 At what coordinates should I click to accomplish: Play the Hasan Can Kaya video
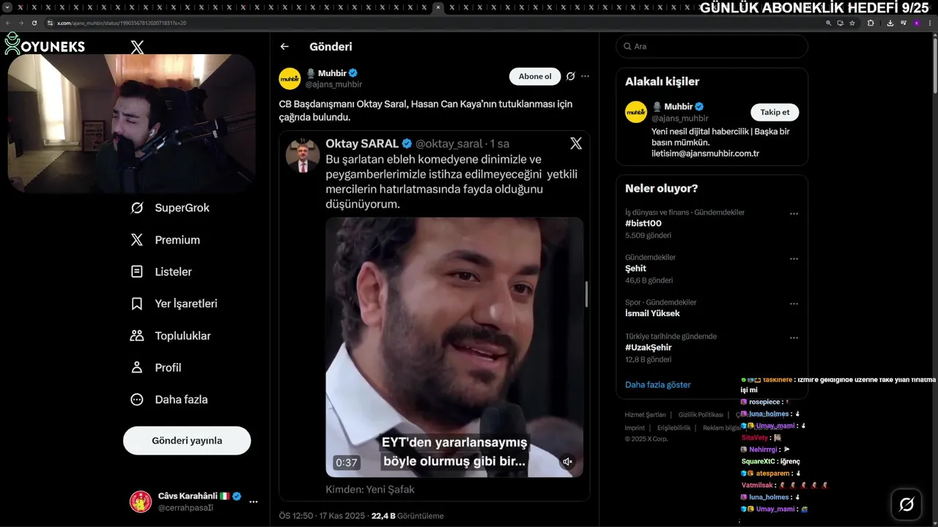[x=454, y=347]
